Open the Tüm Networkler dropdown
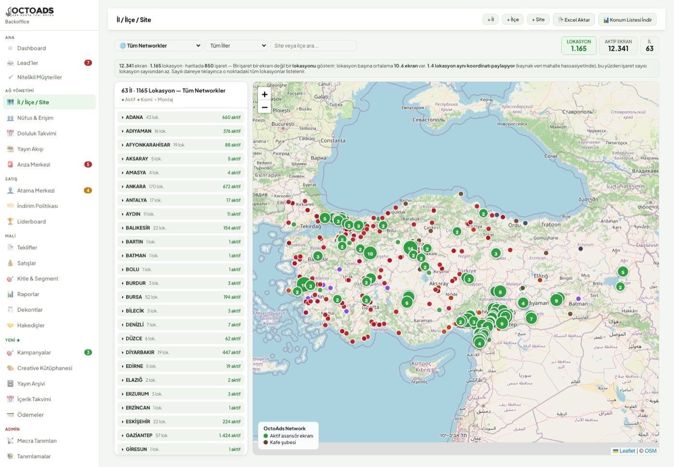674x467 pixels. pos(158,46)
